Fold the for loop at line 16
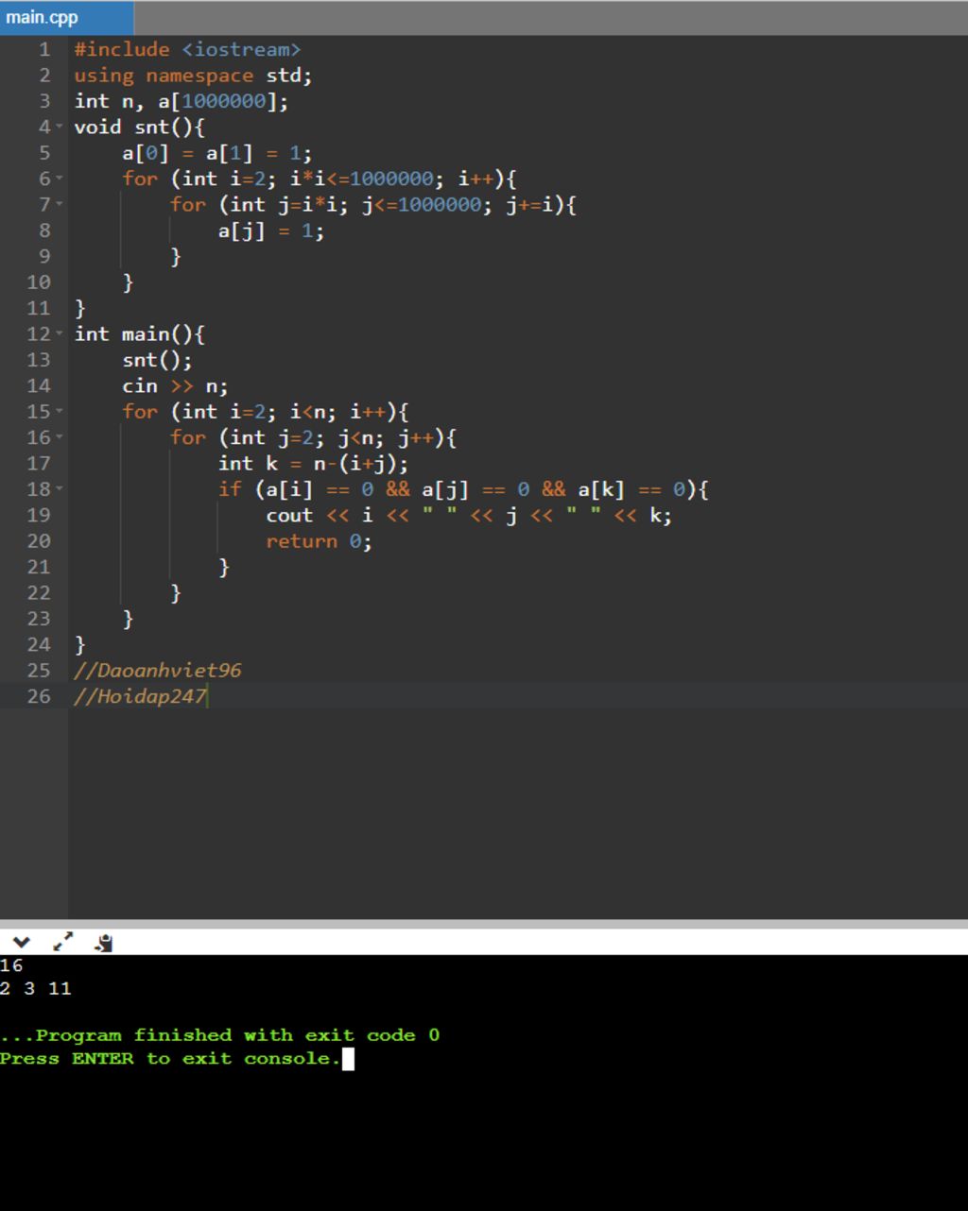The image size is (968, 1211). point(60,437)
